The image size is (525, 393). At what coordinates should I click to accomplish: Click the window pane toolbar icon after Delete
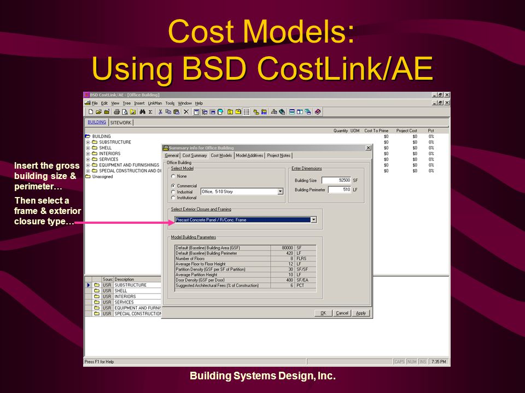pyautogui.click(x=196, y=111)
